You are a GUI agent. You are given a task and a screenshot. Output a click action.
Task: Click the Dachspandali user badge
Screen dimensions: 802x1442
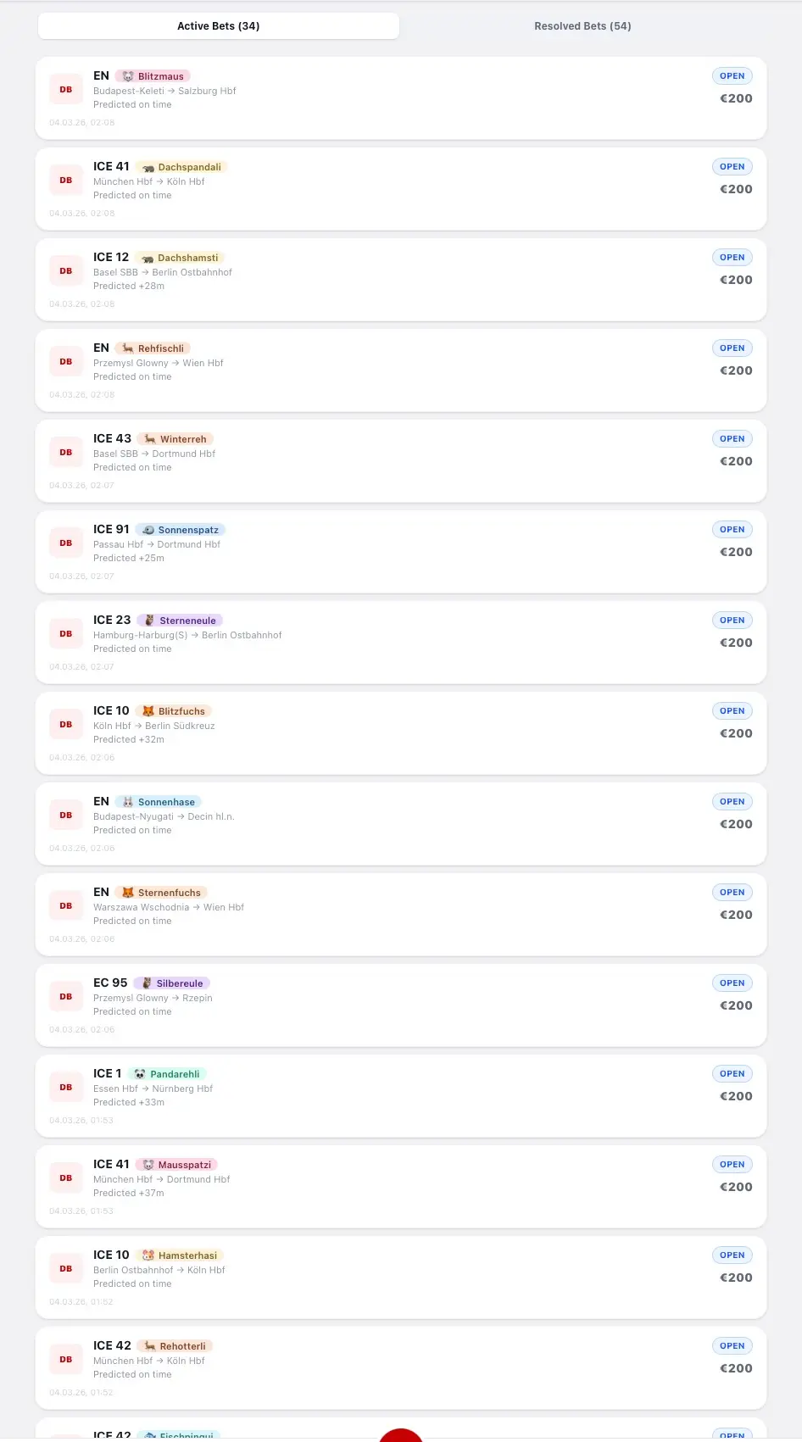(181, 167)
